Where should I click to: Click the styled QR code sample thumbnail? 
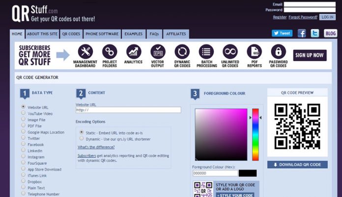coord(203,189)
